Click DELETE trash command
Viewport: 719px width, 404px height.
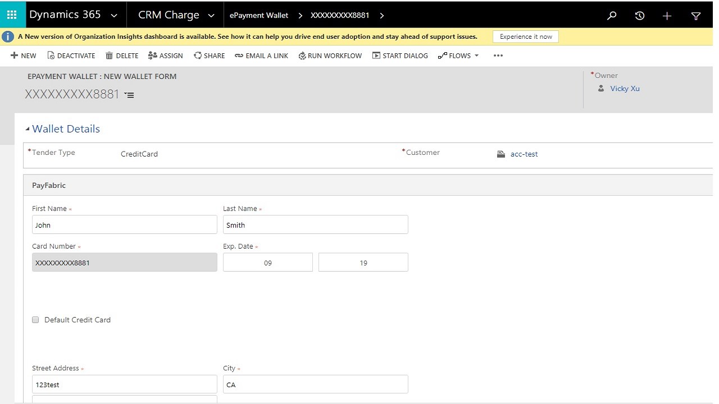122,56
